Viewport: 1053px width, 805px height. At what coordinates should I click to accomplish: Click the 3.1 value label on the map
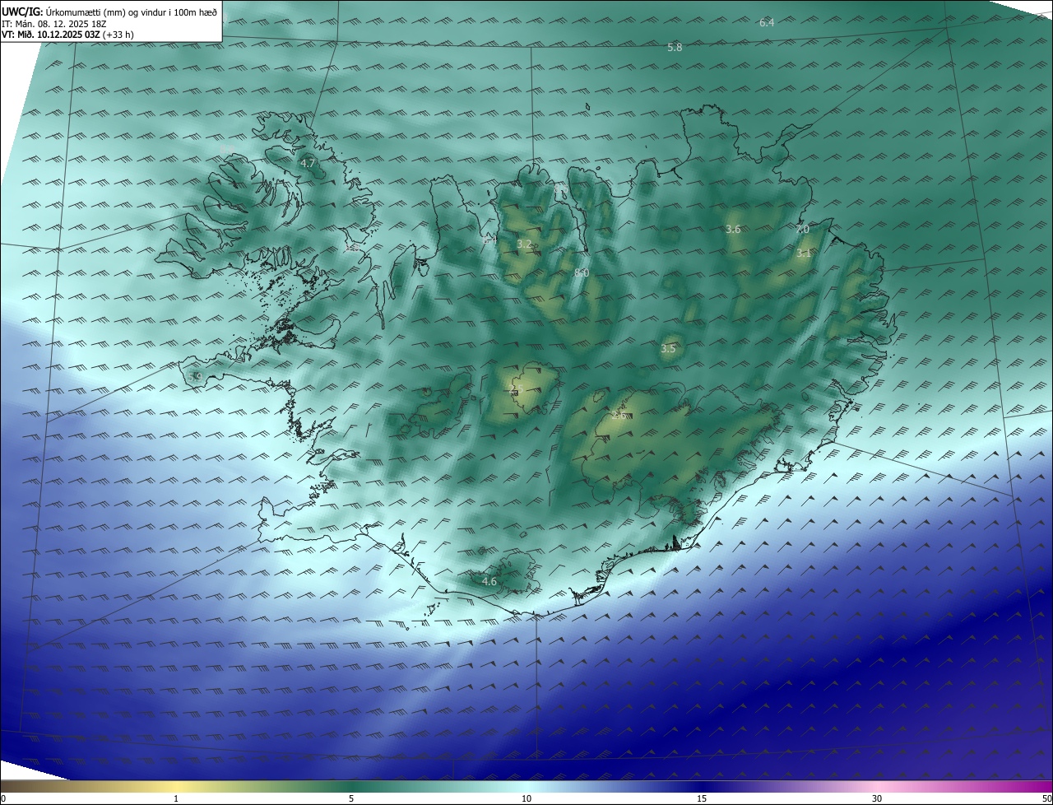[x=804, y=254]
